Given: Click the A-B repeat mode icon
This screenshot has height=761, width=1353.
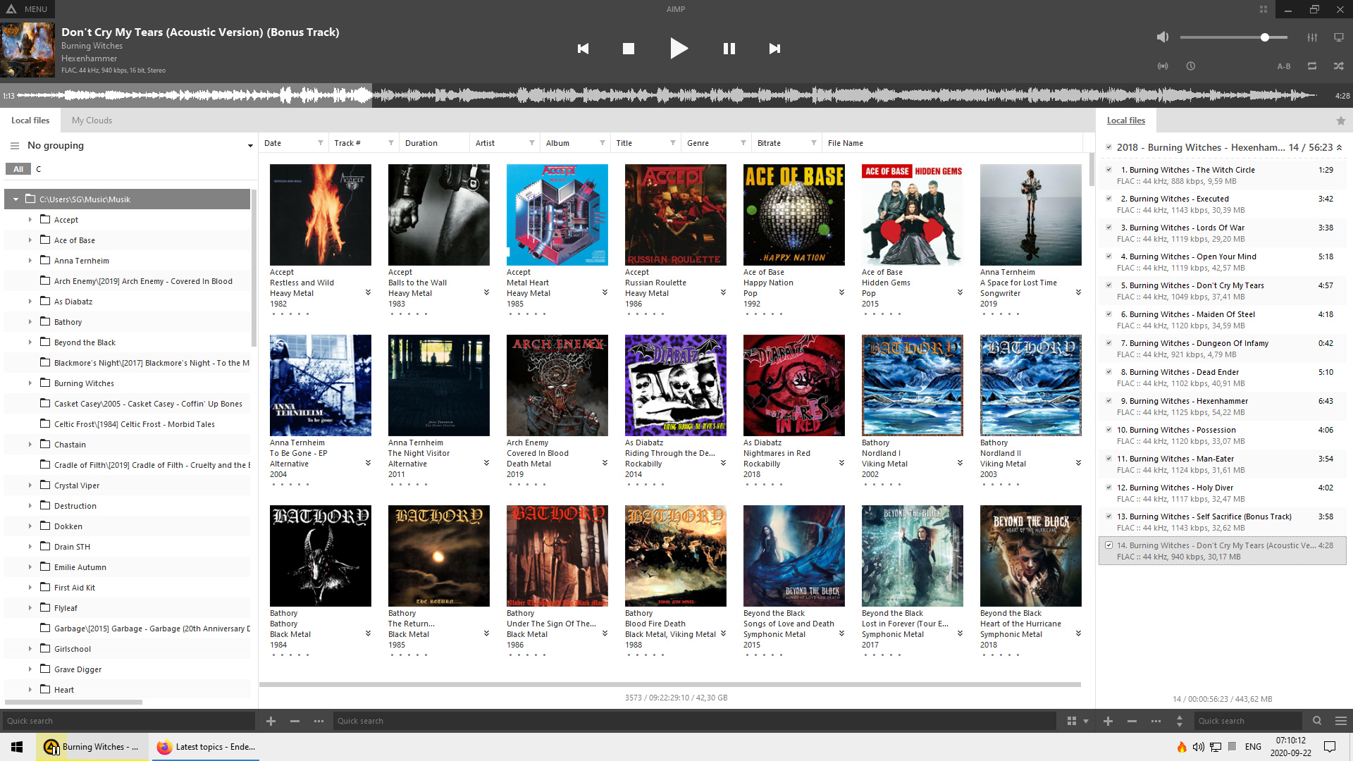Looking at the screenshot, I should [1284, 66].
